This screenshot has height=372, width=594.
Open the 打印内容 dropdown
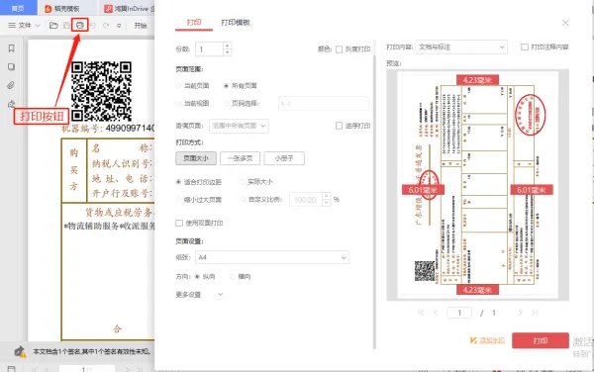coord(461,46)
